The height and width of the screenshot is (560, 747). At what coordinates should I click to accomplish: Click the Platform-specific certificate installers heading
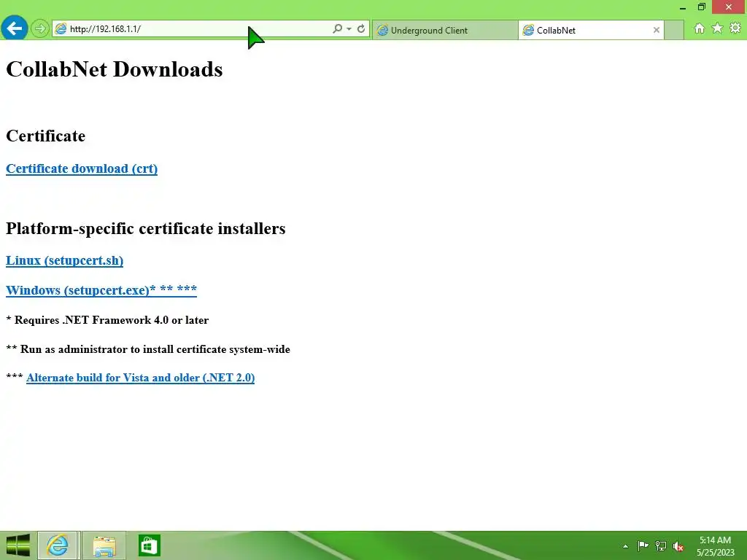[145, 228]
